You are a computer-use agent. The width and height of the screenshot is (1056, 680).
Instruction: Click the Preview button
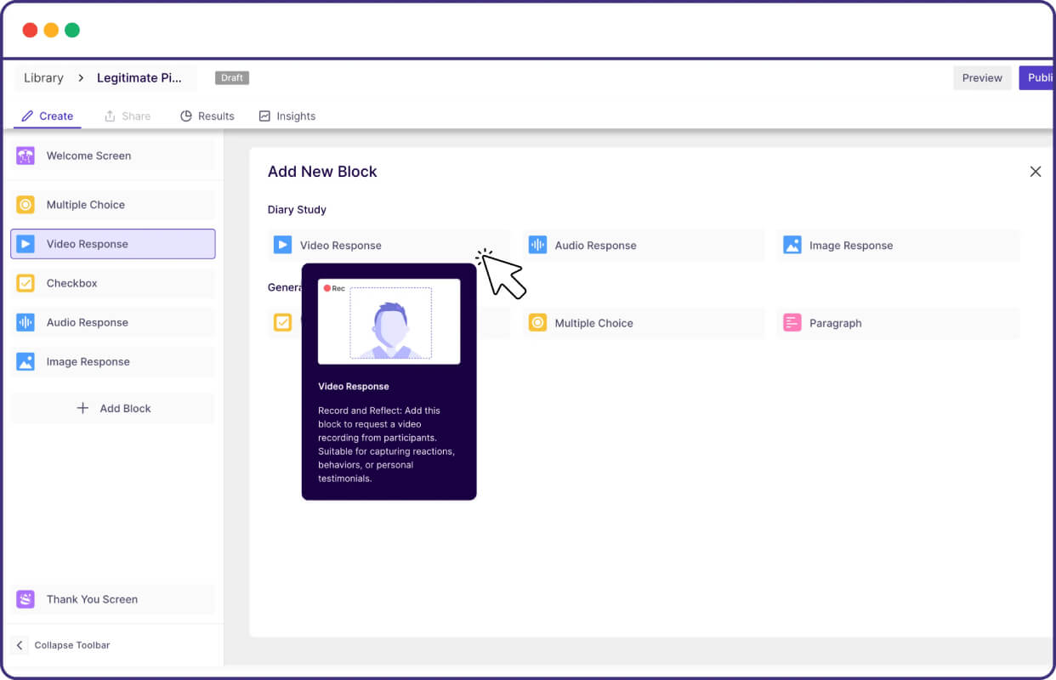pyautogui.click(x=982, y=77)
